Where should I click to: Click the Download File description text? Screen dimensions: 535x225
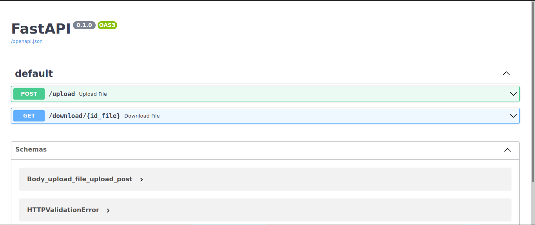[x=142, y=116]
